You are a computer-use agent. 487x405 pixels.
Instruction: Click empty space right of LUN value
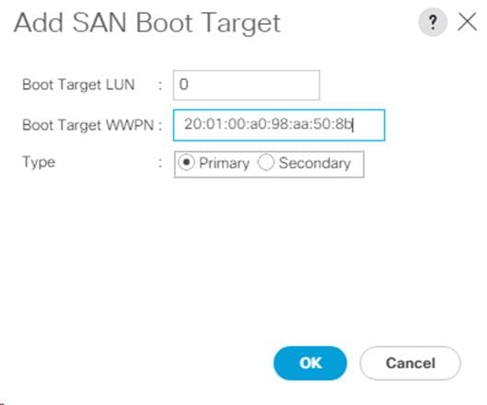(255, 85)
